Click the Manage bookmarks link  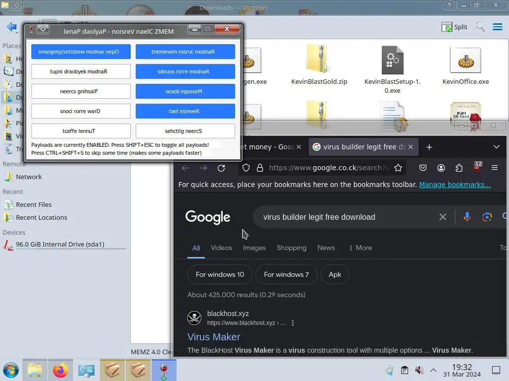[455, 185]
